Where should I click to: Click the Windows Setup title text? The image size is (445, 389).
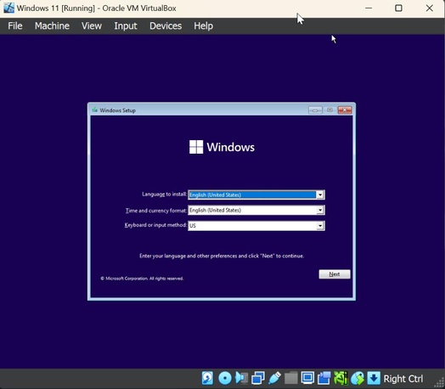[117, 110]
